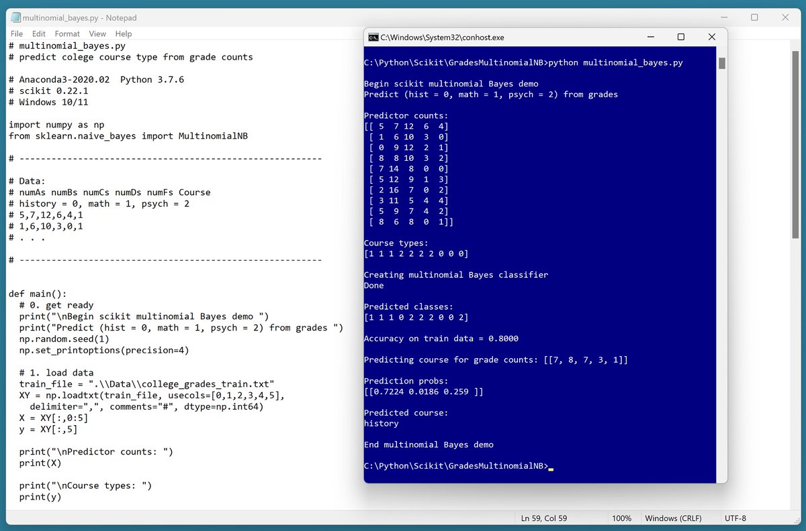Click the 100% zoom level indicator
Viewport: 806px width, 531px height.
point(622,518)
